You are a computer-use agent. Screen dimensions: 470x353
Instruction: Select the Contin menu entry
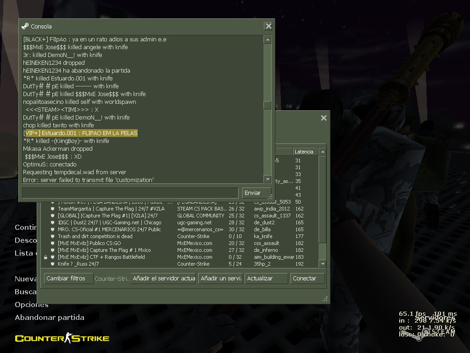point(26,227)
